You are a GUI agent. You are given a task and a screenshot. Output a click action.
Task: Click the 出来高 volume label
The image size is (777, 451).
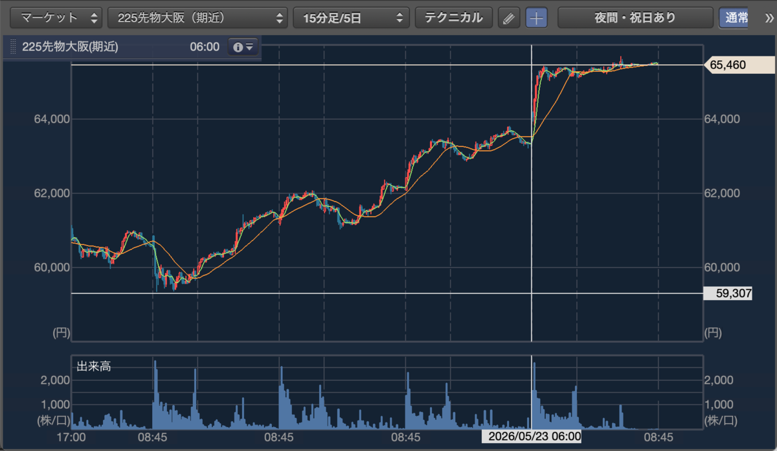click(x=94, y=366)
